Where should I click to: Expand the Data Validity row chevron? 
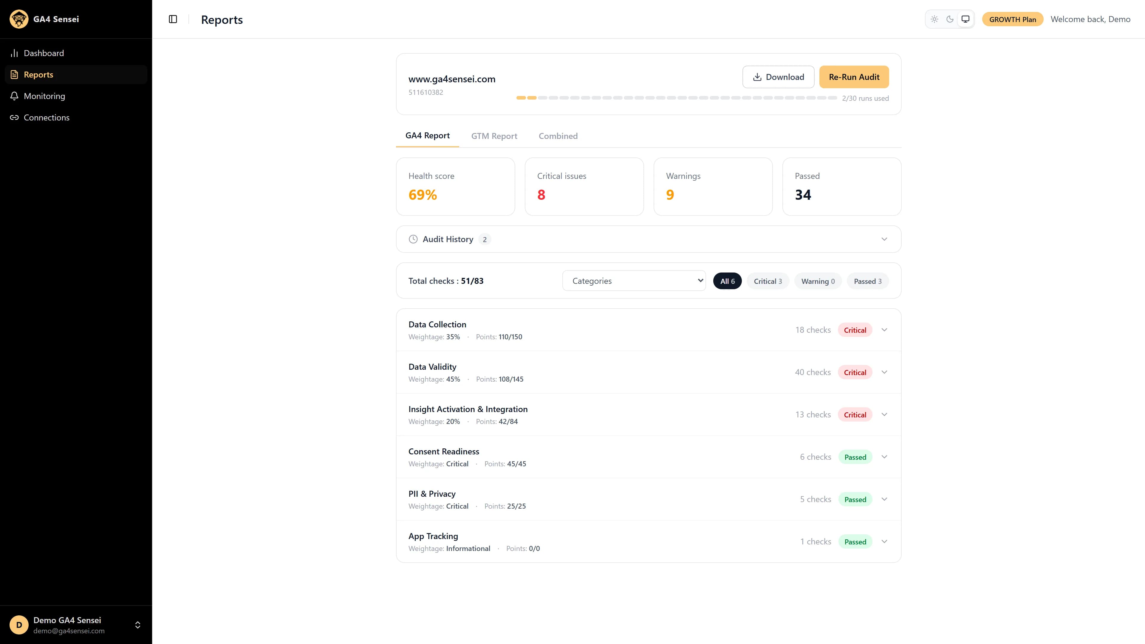click(884, 372)
